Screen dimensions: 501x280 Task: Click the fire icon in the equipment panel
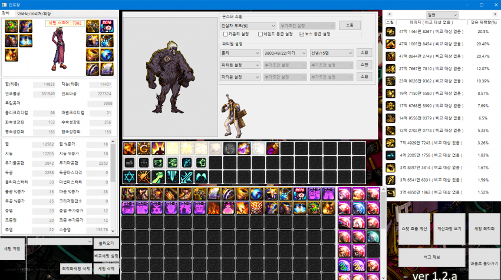(x=12, y=55)
